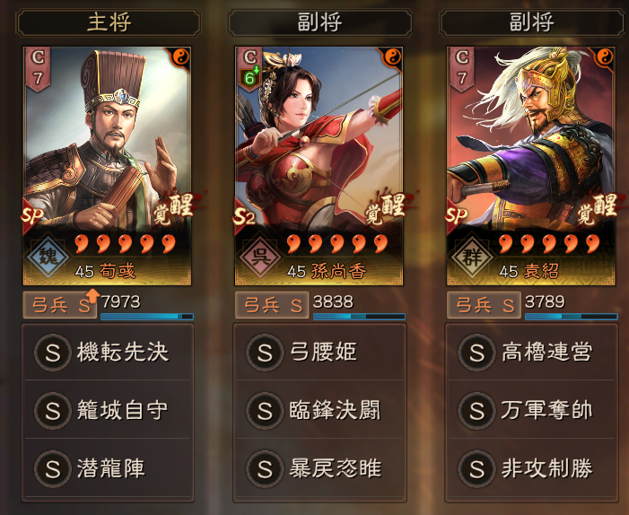Click 弓兵 S troop button under 袁紹
The height and width of the screenshot is (515, 629).
484,305
